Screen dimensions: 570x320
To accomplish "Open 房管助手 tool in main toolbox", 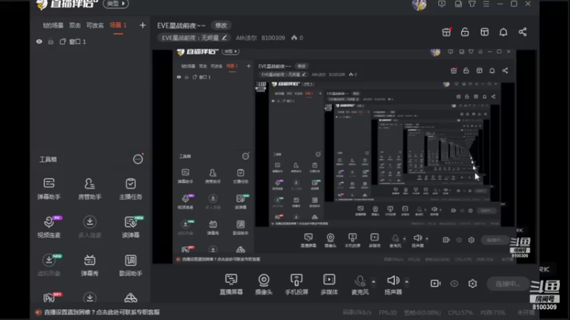I will click(x=90, y=188).
